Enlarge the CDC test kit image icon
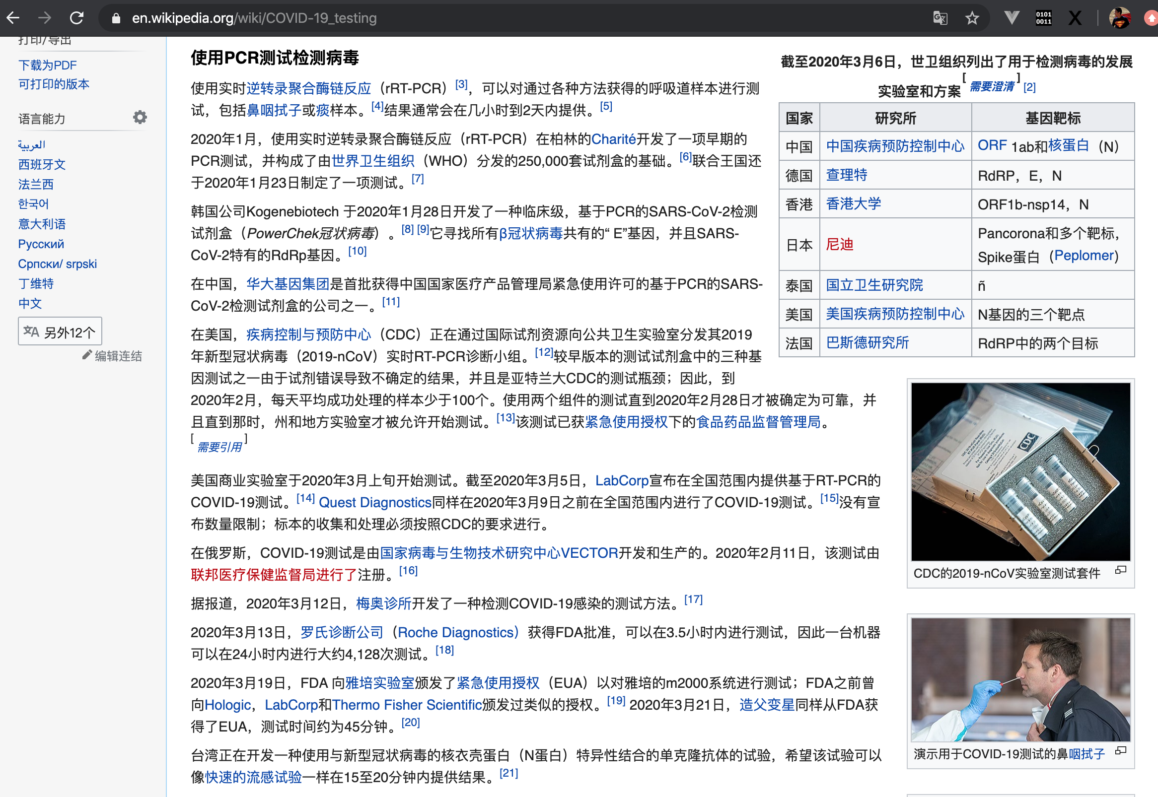This screenshot has width=1158, height=797. click(1121, 570)
